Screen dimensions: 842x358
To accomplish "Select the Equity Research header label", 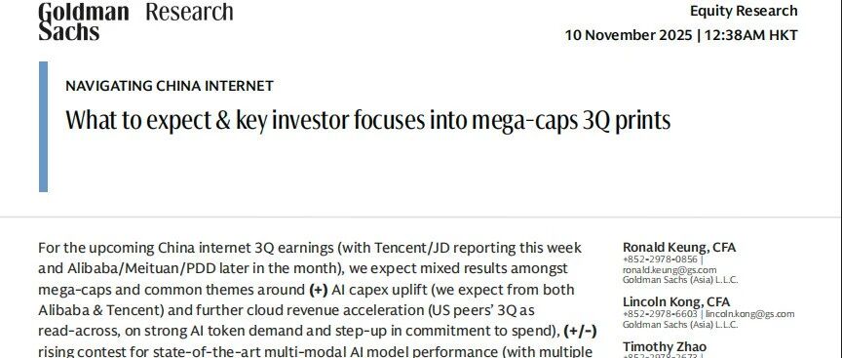I will click(x=744, y=11).
